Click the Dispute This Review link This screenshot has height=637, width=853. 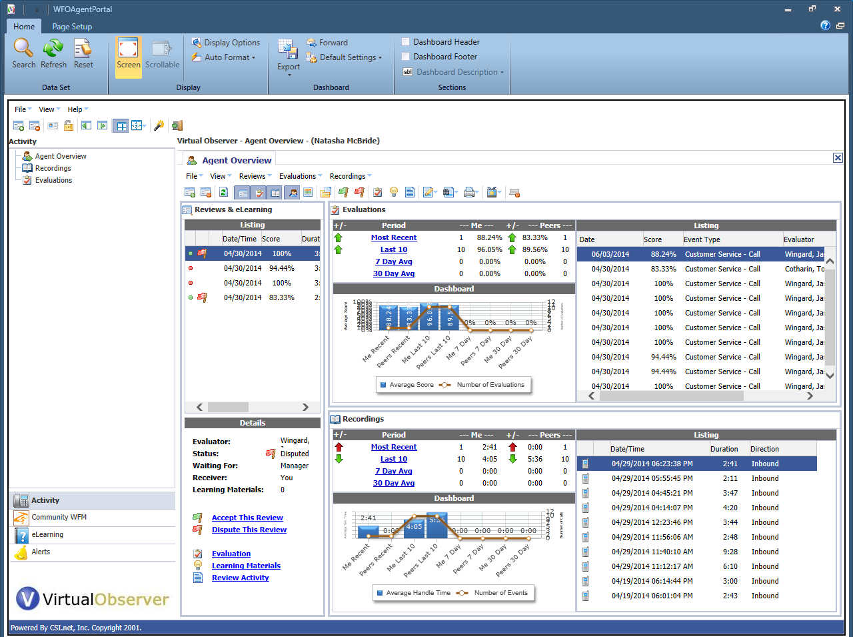249,530
